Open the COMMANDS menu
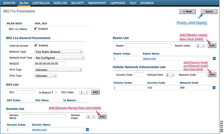This screenshot has width=224, height=134. click(x=118, y=3)
